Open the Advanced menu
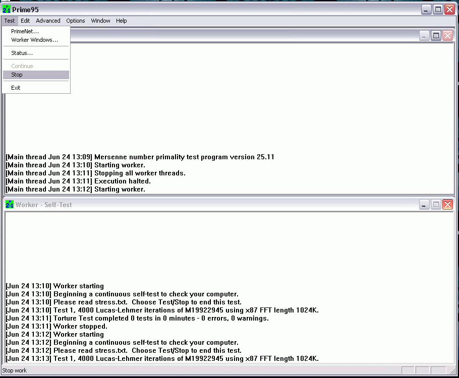The height and width of the screenshot is (378, 459). tap(48, 21)
